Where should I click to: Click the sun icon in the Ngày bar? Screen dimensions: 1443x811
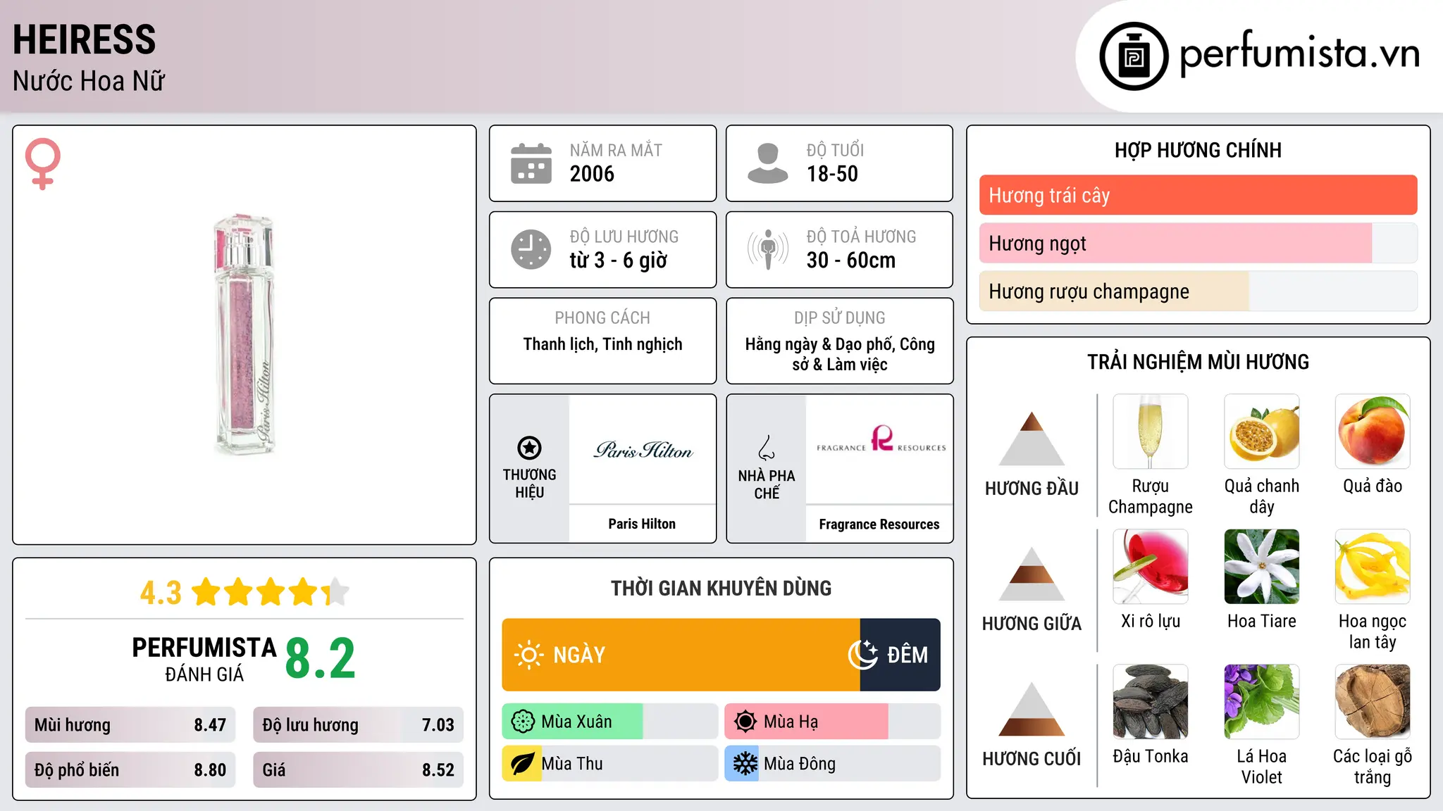click(x=529, y=655)
